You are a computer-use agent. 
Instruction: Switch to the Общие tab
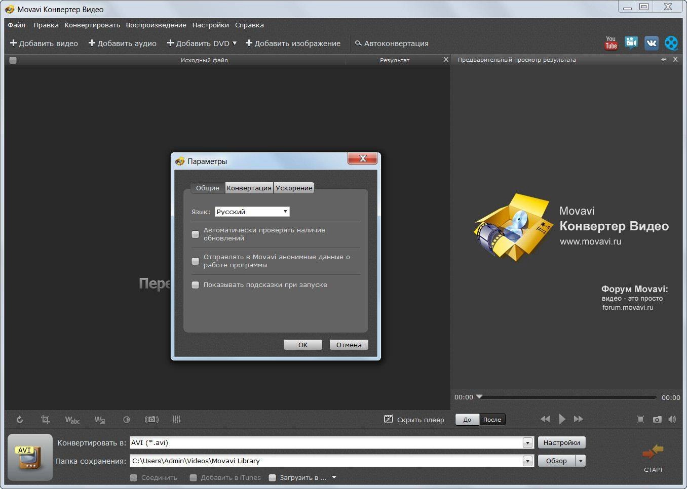tap(208, 188)
